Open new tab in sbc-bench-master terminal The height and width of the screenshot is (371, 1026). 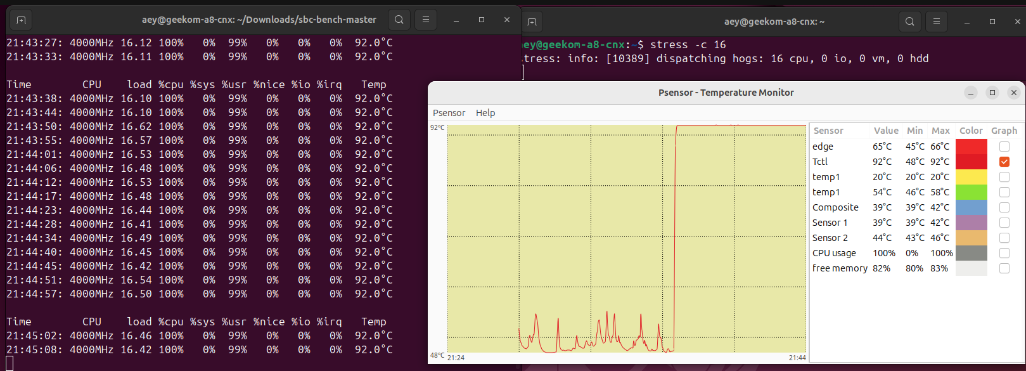21,20
